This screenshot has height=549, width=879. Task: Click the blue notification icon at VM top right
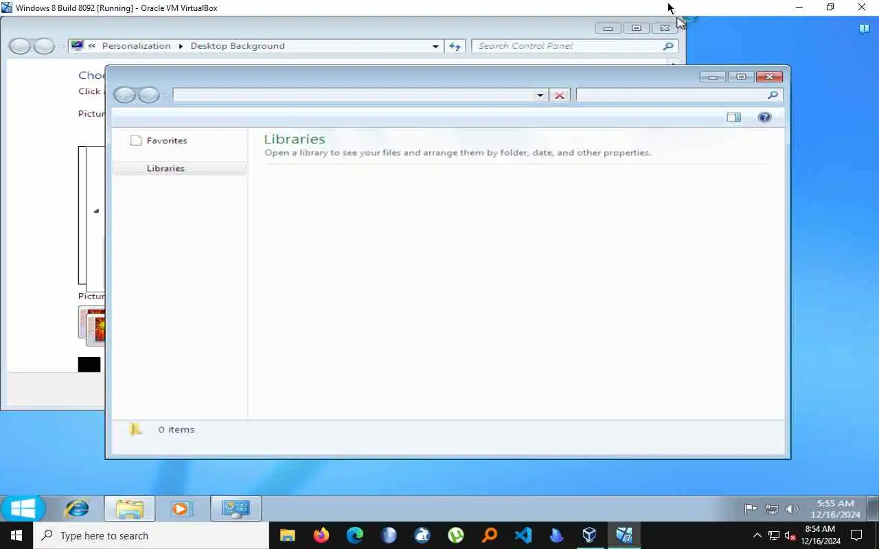(x=865, y=28)
